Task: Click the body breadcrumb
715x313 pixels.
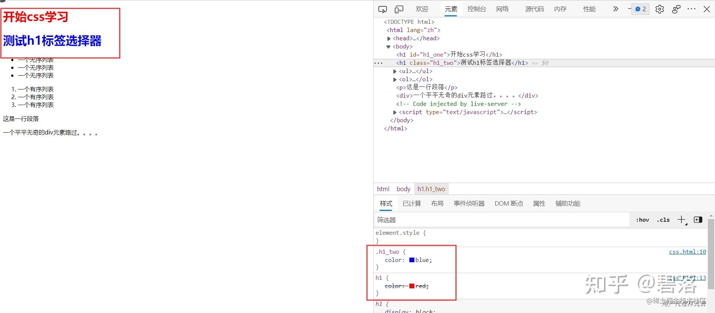Action: (403, 189)
